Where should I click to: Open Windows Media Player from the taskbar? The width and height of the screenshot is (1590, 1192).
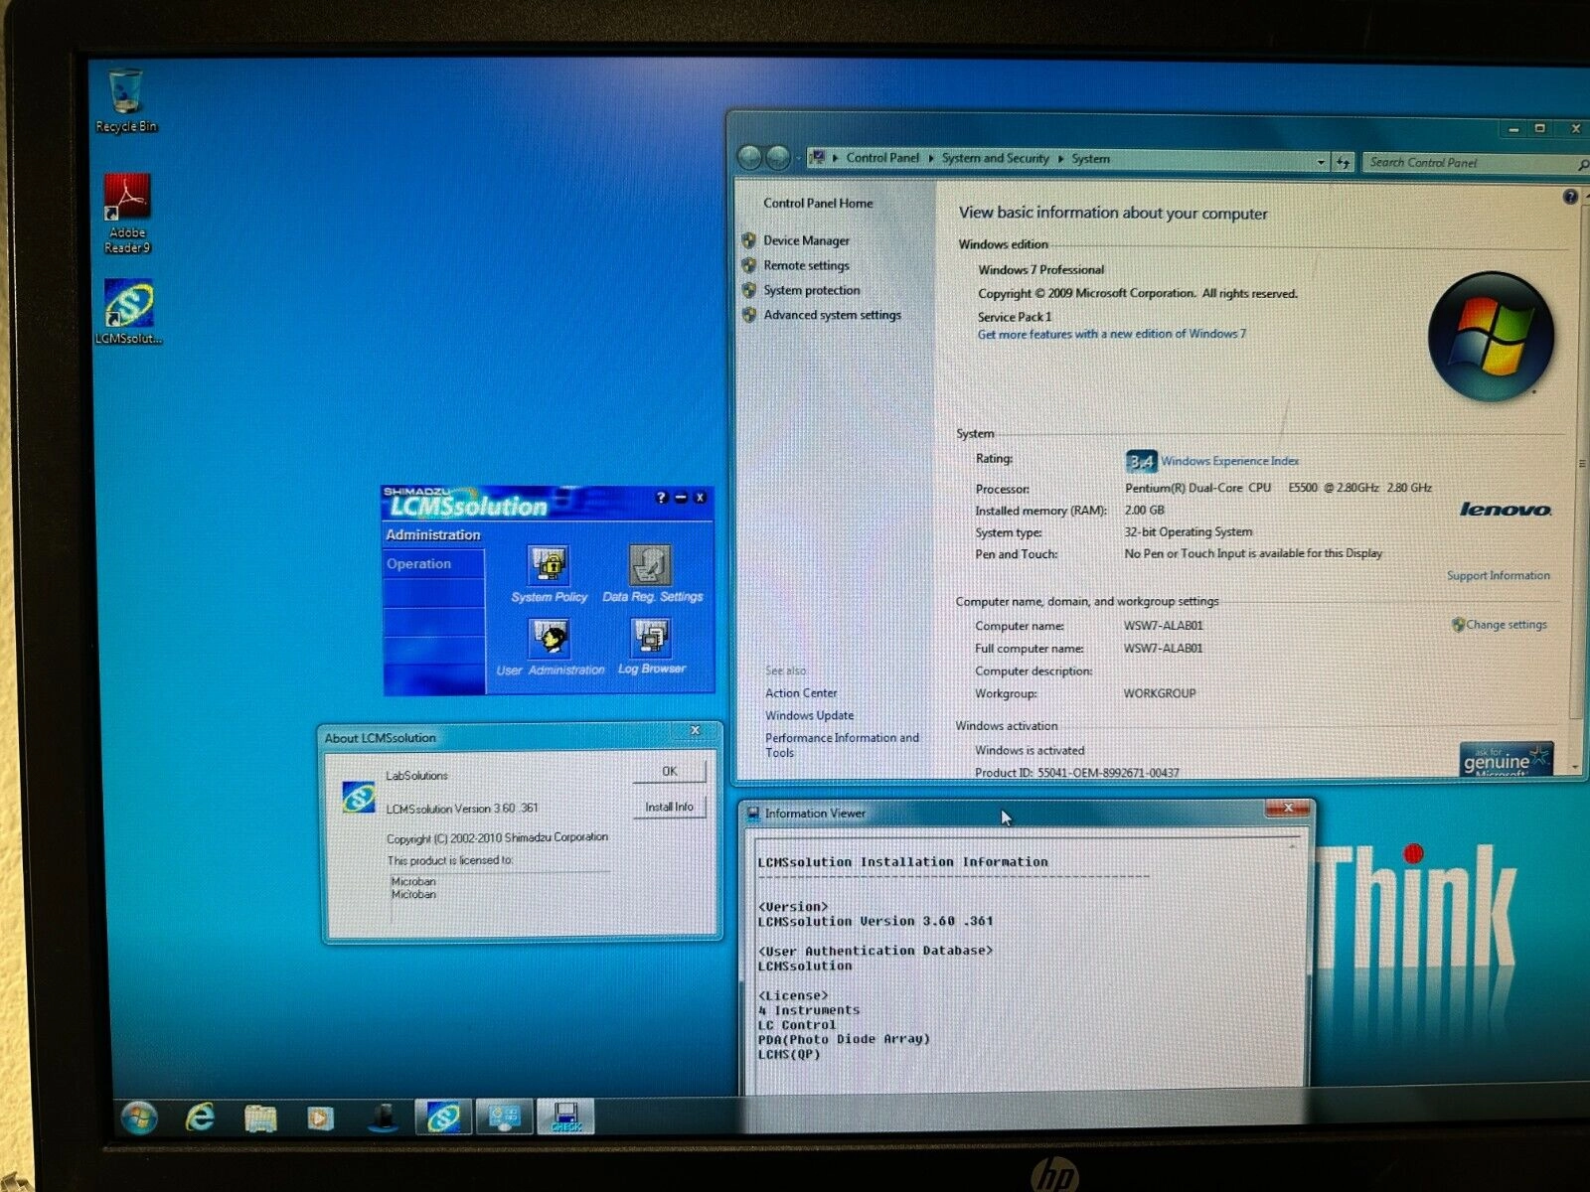pyautogui.click(x=319, y=1118)
